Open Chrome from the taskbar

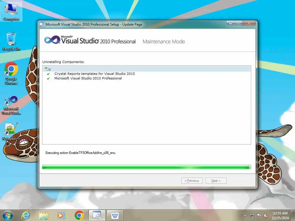click(79, 215)
